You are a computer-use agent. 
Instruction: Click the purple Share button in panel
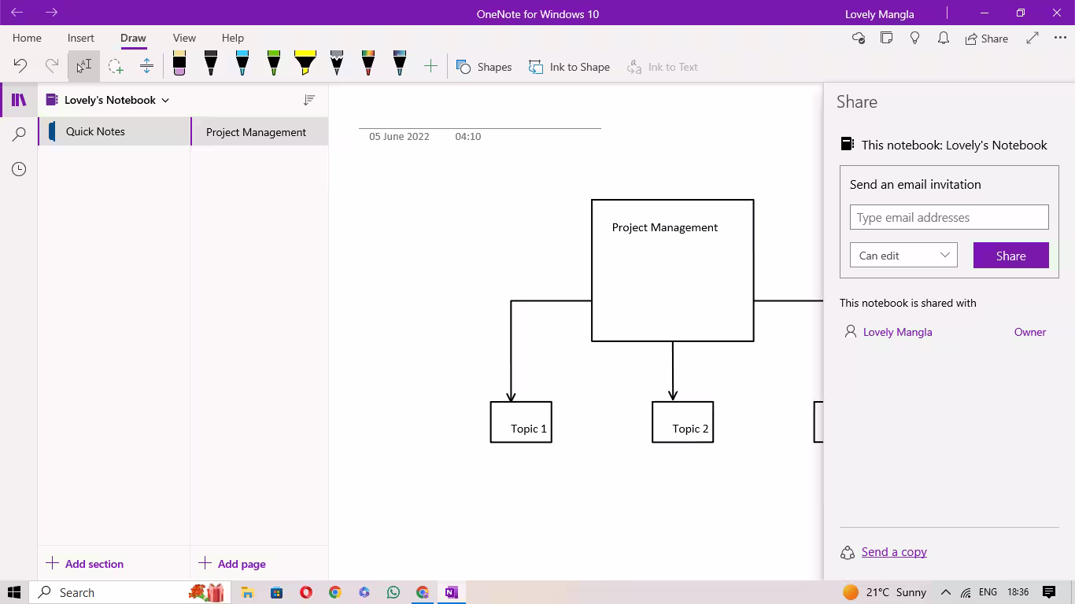tap(1010, 256)
